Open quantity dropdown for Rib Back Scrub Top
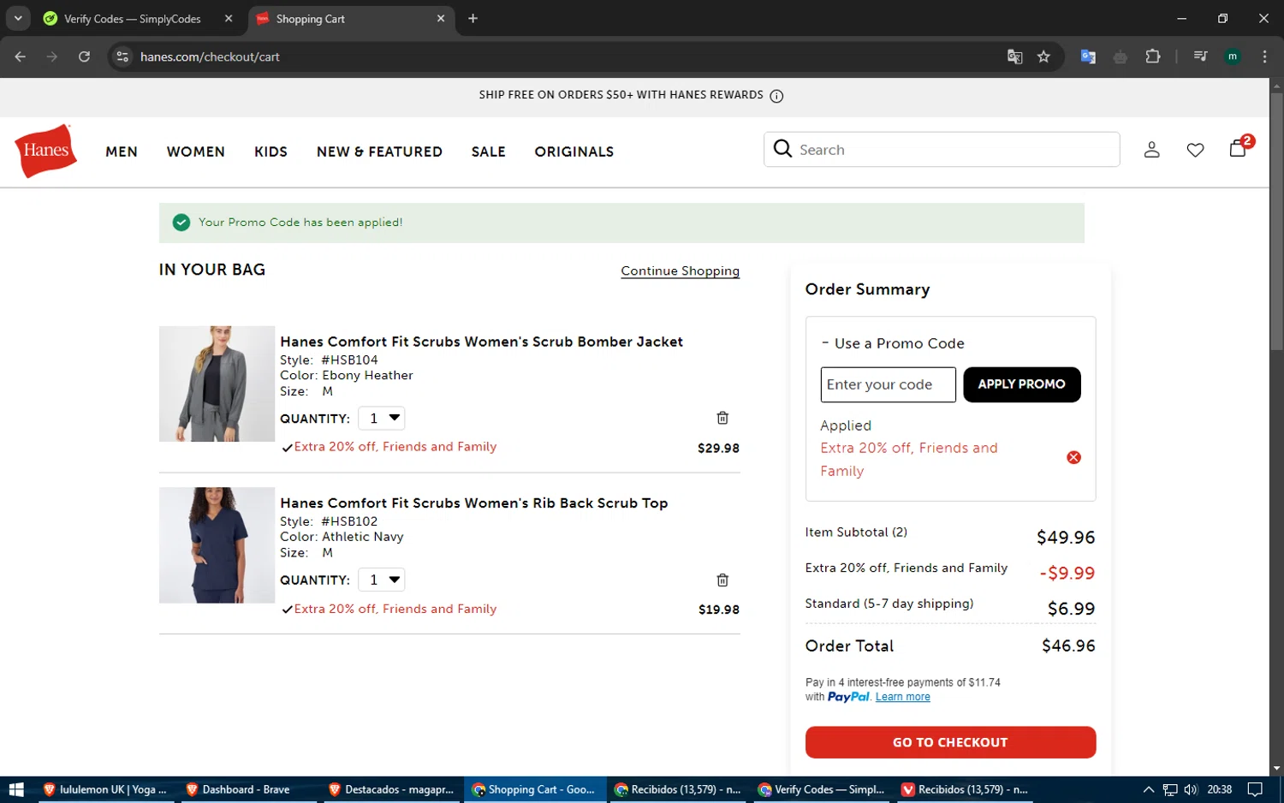This screenshot has width=1284, height=803. 382,580
